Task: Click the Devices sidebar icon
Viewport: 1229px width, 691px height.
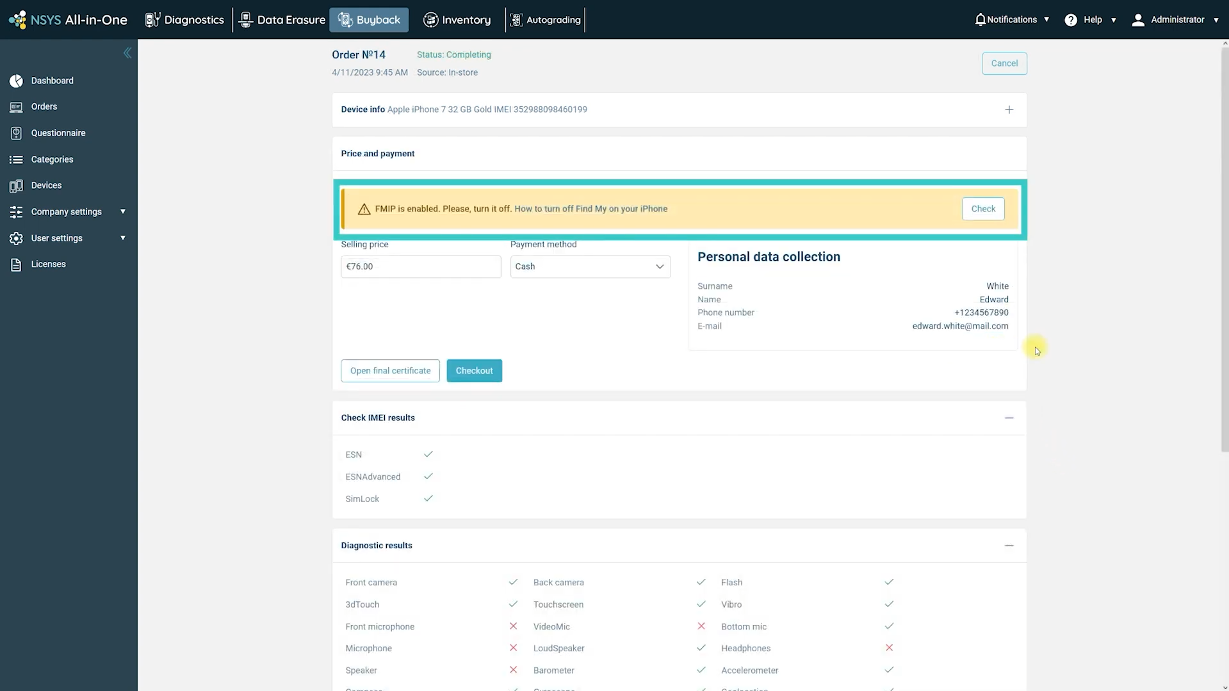Action: coord(16,186)
